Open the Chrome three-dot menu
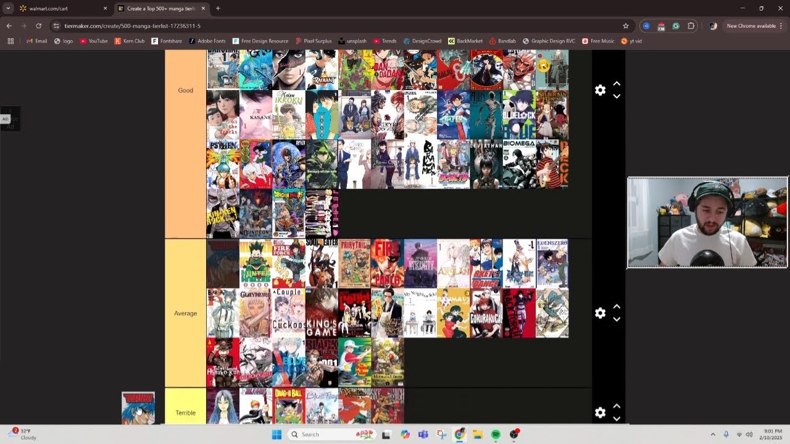Image resolution: width=790 pixels, height=444 pixels. (782, 26)
